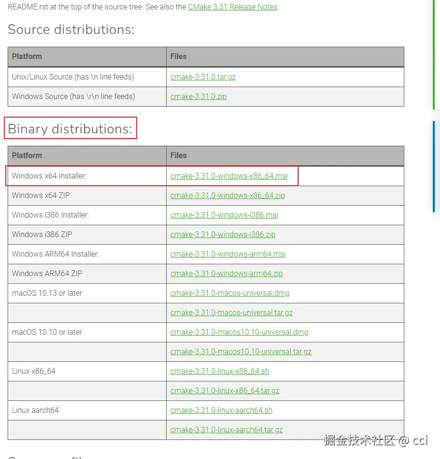Image resolution: width=440 pixels, height=459 pixels.
Task: Download cmake-3.31.0-windows-arm64.zip file
Action: point(226,273)
